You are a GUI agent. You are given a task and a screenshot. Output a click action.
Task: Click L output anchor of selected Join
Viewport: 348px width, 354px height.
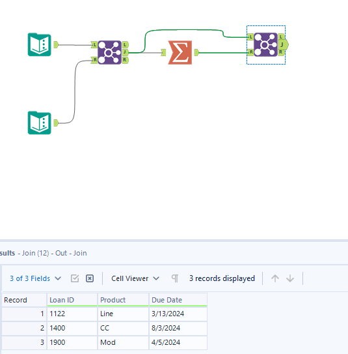(281, 37)
